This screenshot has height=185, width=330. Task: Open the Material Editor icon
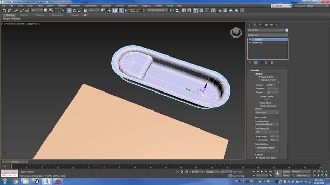click(x=213, y=10)
